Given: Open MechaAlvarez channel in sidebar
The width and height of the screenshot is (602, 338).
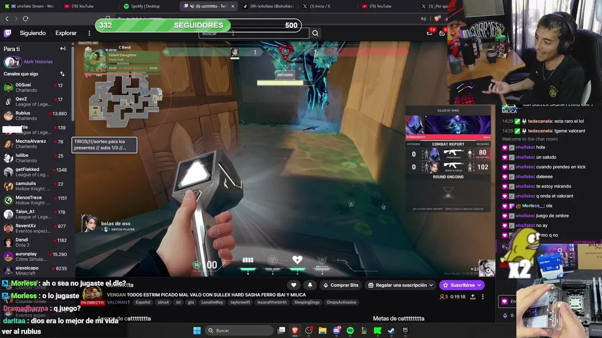Looking at the screenshot, I should (x=35, y=144).
